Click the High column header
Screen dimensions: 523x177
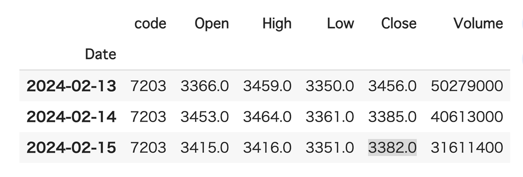(277, 24)
